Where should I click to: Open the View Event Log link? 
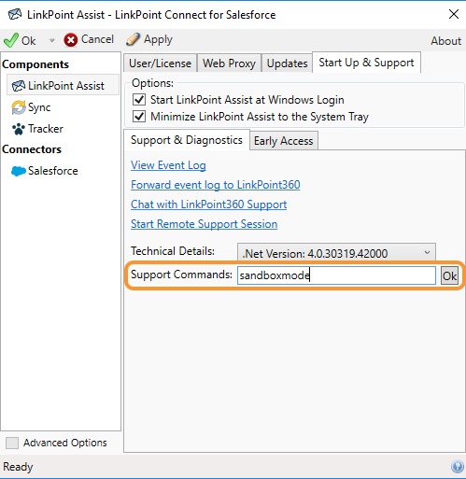click(168, 165)
